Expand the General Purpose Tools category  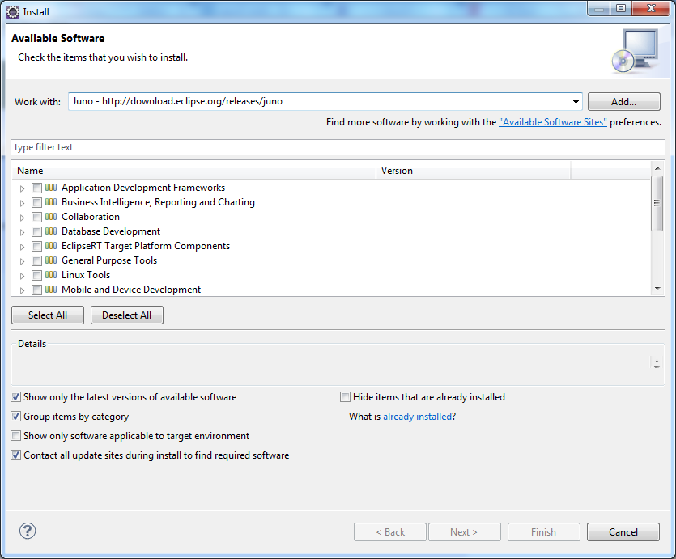coord(22,261)
